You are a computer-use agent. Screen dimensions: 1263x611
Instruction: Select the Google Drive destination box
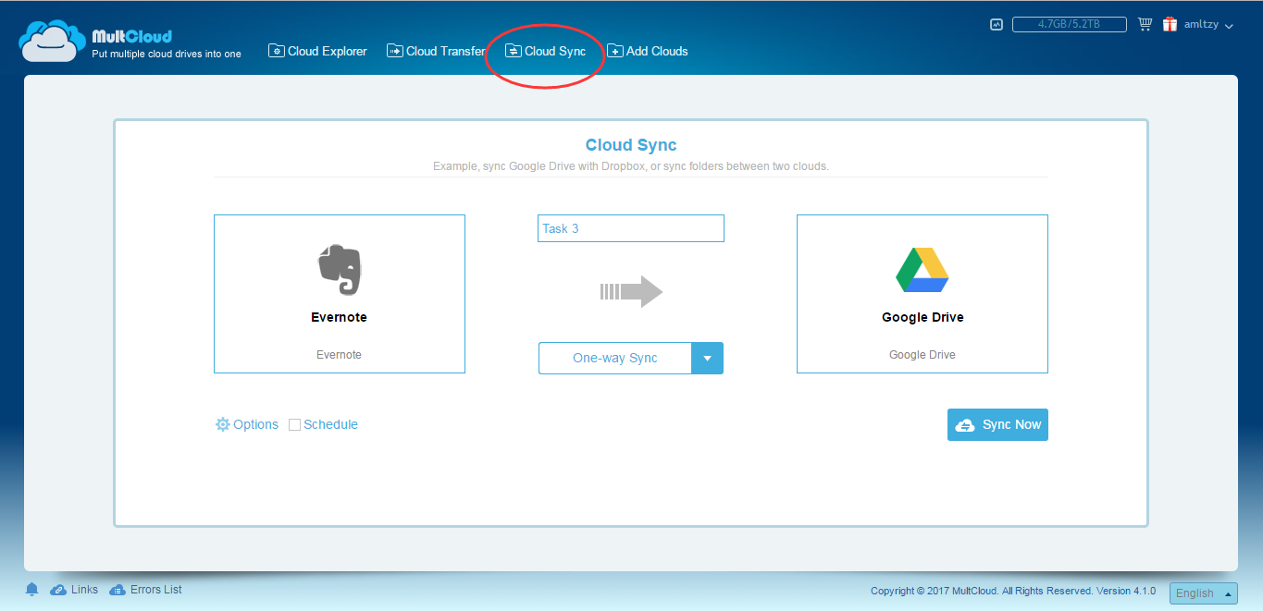922,294
